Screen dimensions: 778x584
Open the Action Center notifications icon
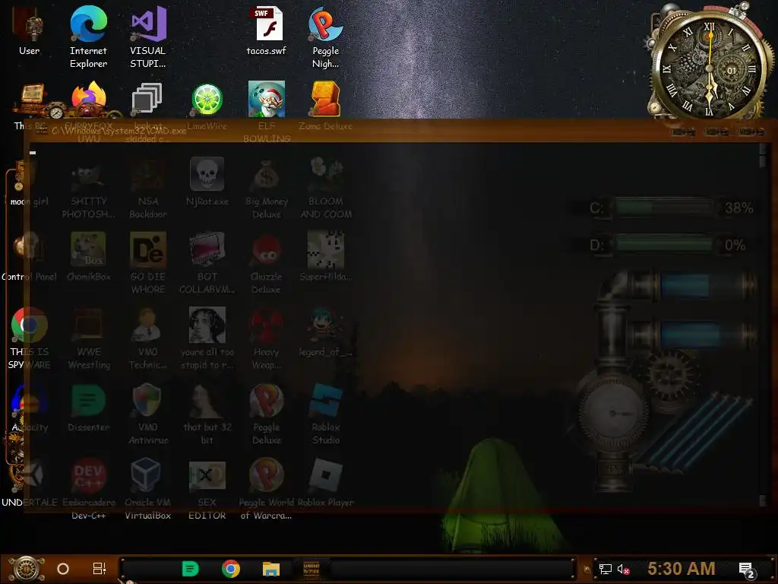pos(747,570)
